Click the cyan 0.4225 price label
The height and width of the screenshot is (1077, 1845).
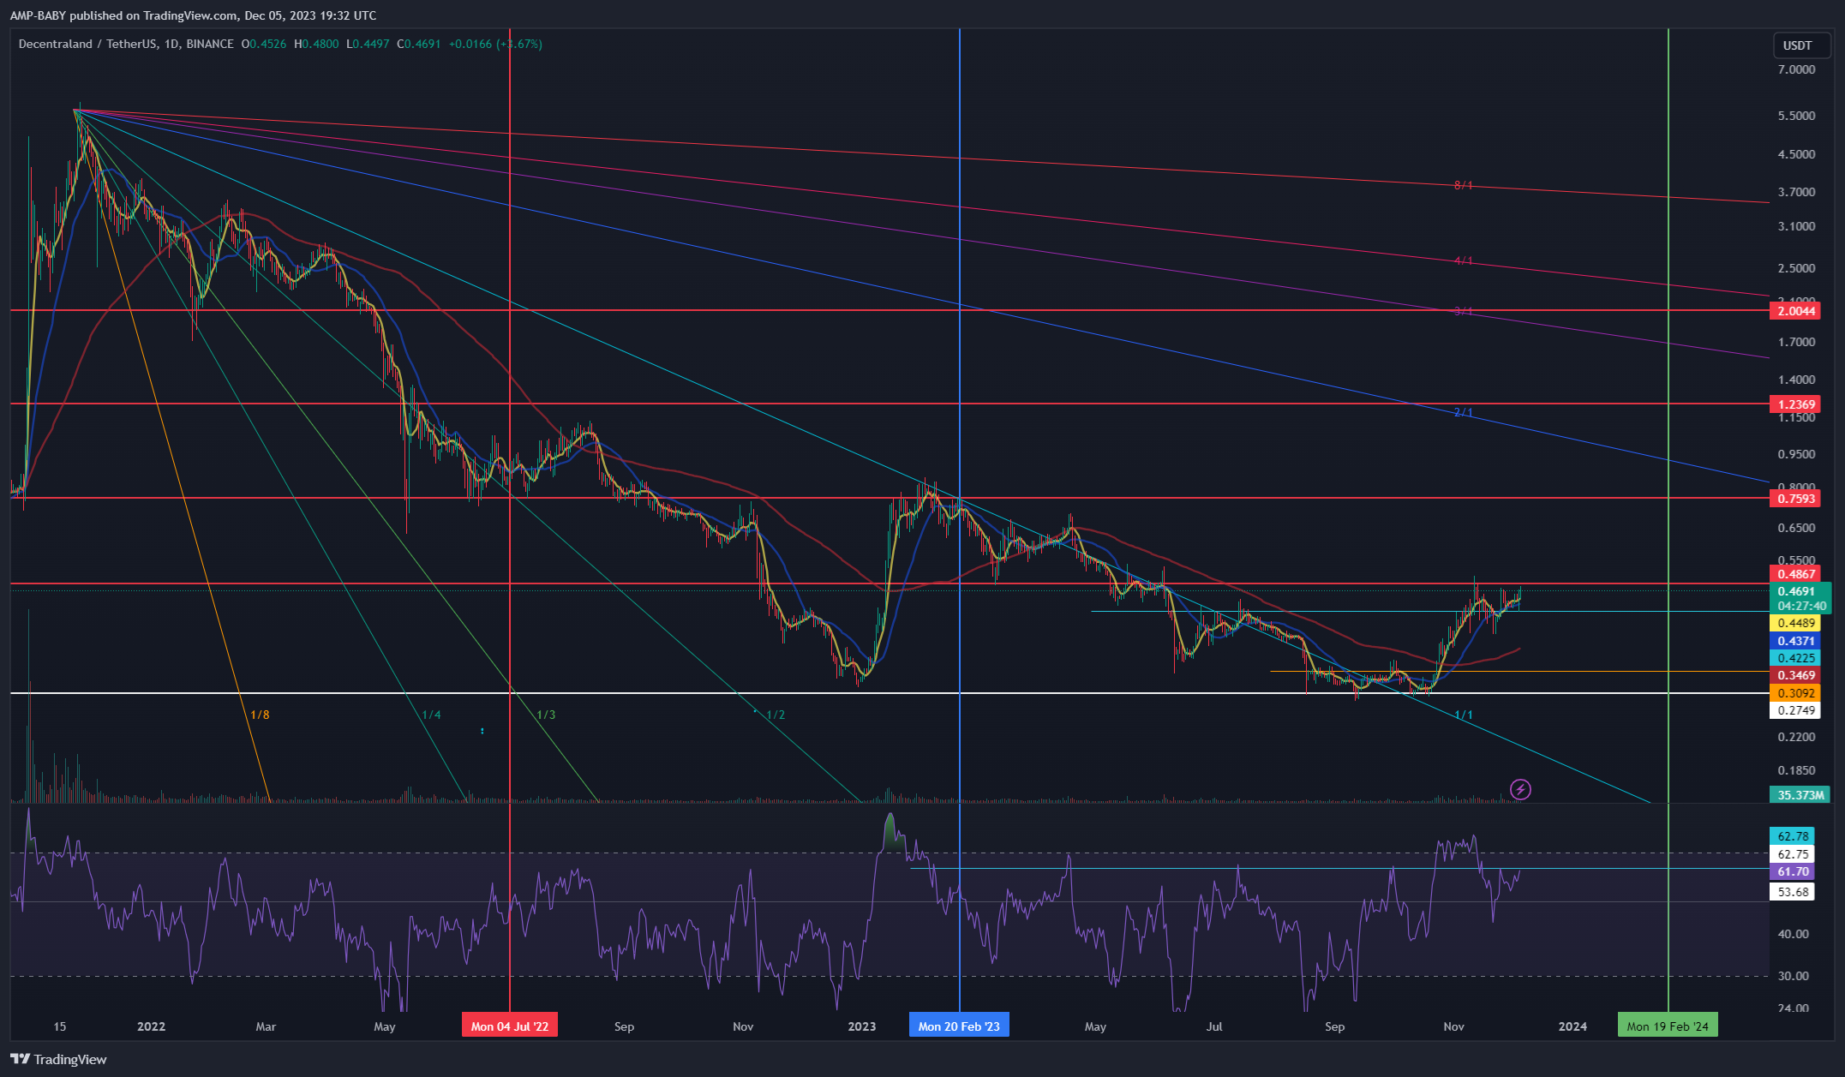1795,658
